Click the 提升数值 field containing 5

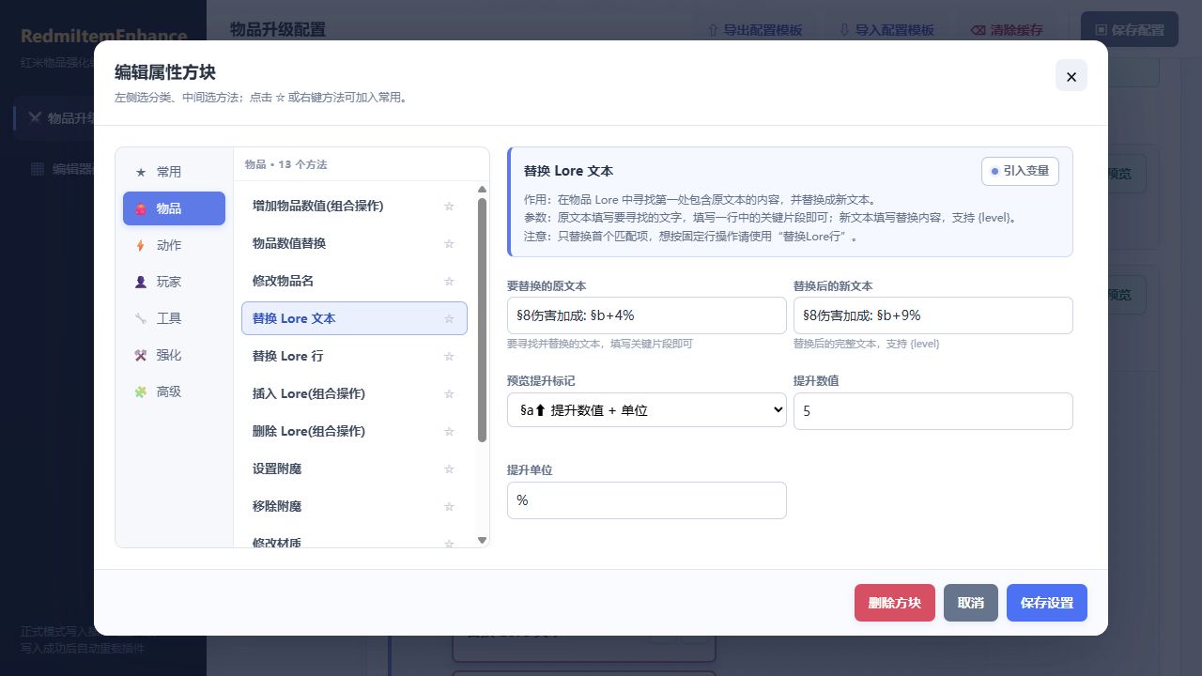click(933, 411)
